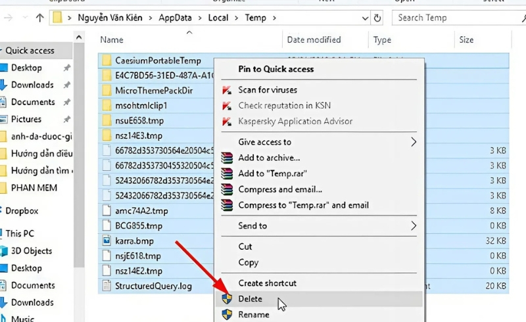Viewport: 526px width, 322px height.
Task: Sort files by Date modified column
Action: 314,40
